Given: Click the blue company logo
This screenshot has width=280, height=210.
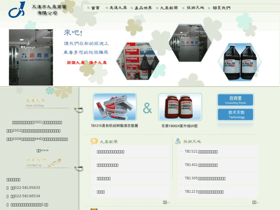Looking at the screenshot, I should pyautogui.click(x=17, y=10).
